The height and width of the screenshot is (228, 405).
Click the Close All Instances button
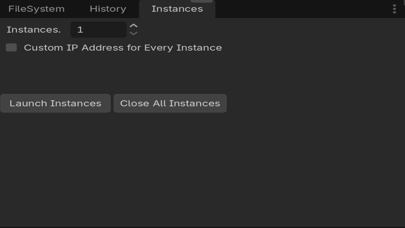tap(170, 103)
